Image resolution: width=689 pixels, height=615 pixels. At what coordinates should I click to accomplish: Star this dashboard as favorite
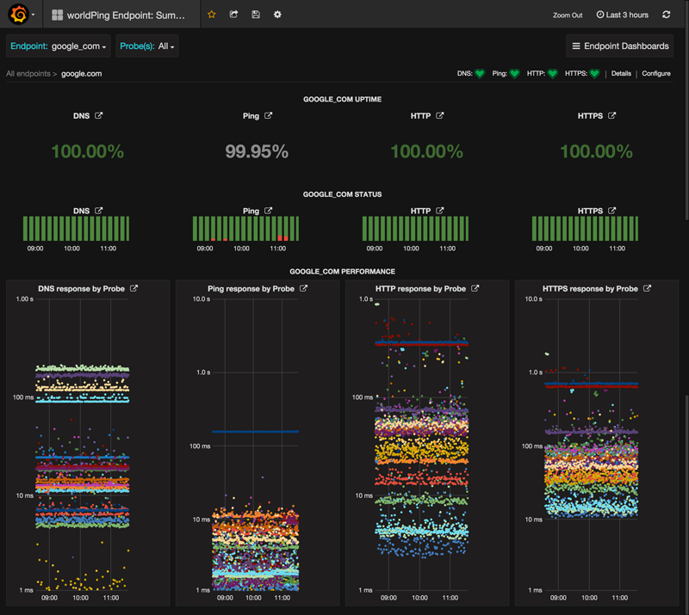point(211,15)
